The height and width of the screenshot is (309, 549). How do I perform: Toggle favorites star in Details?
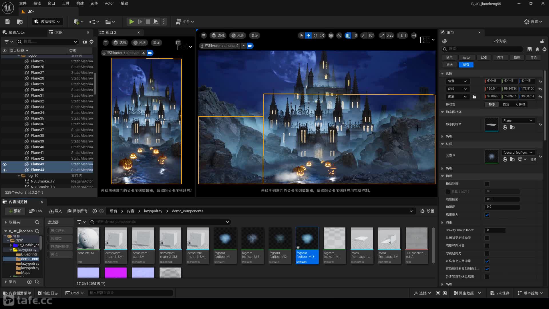[537, 49]
